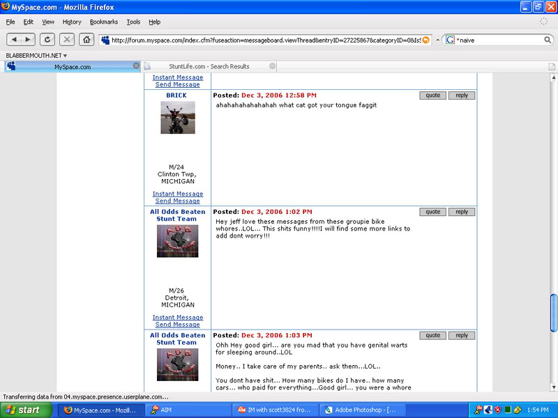Click the Firefox site icon in address bar
Viewport: 558px width, 418px height.
(103, 40)
